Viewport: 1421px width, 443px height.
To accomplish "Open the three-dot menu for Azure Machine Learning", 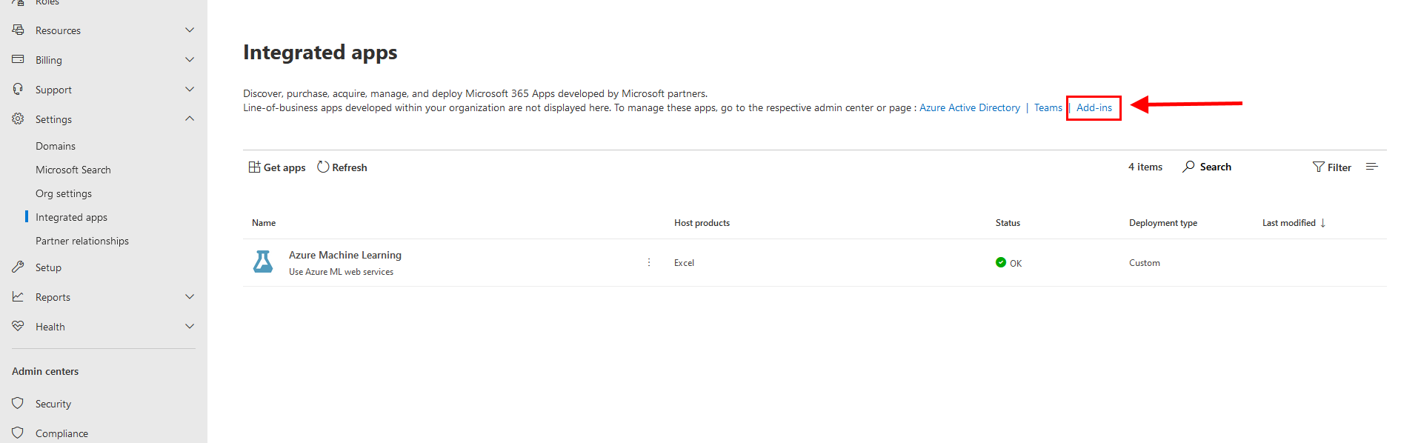I will click(x=649, y=262).
